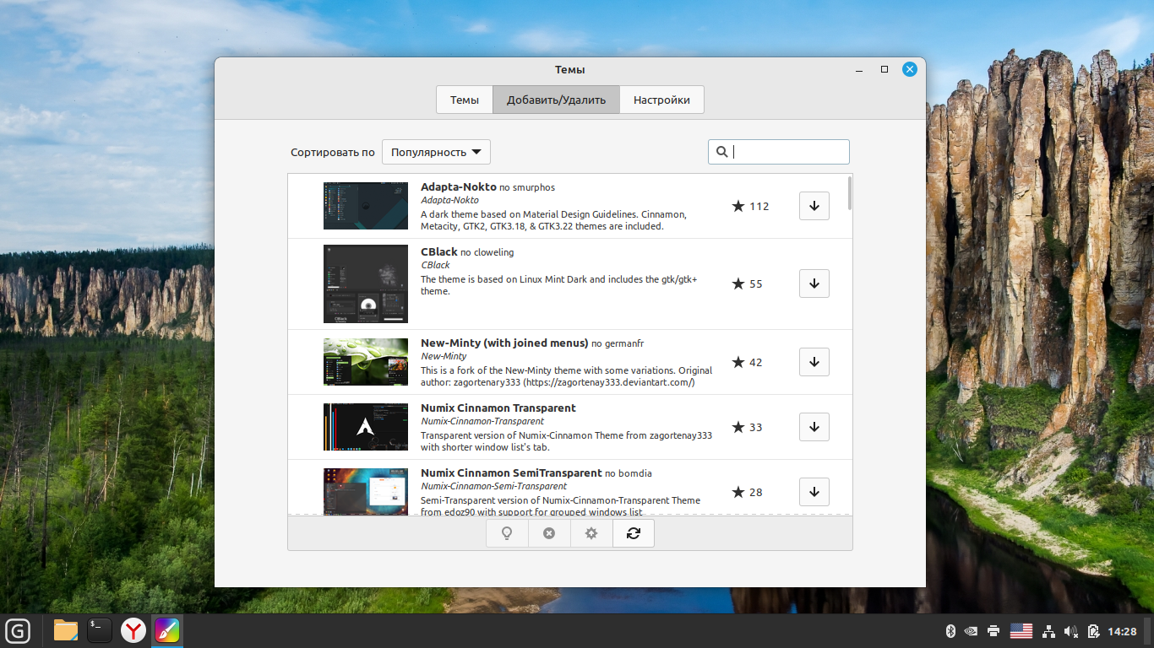
Task: Open the Настройки tab
Action: tap(661, 100)
